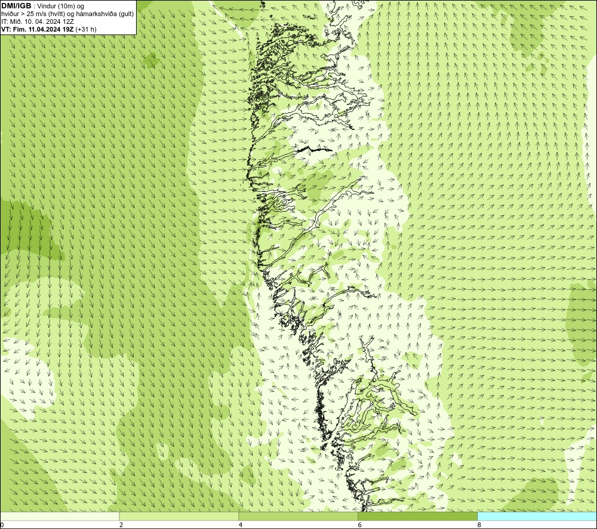Click the '8' label under color scale

(x=479, y=525)
